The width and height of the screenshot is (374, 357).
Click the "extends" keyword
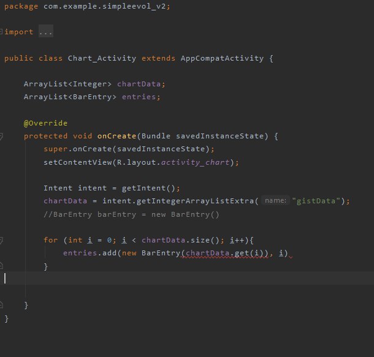(158, 58)
